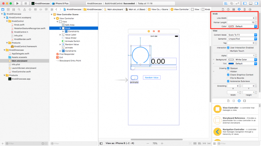Image resolution: width=261 pixels, height=146 pixels.
Task: Show the Media library
Action: point(245,101)
